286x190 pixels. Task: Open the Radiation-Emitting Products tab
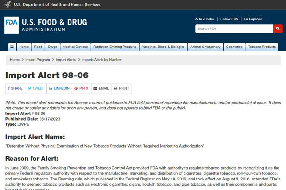115,47
